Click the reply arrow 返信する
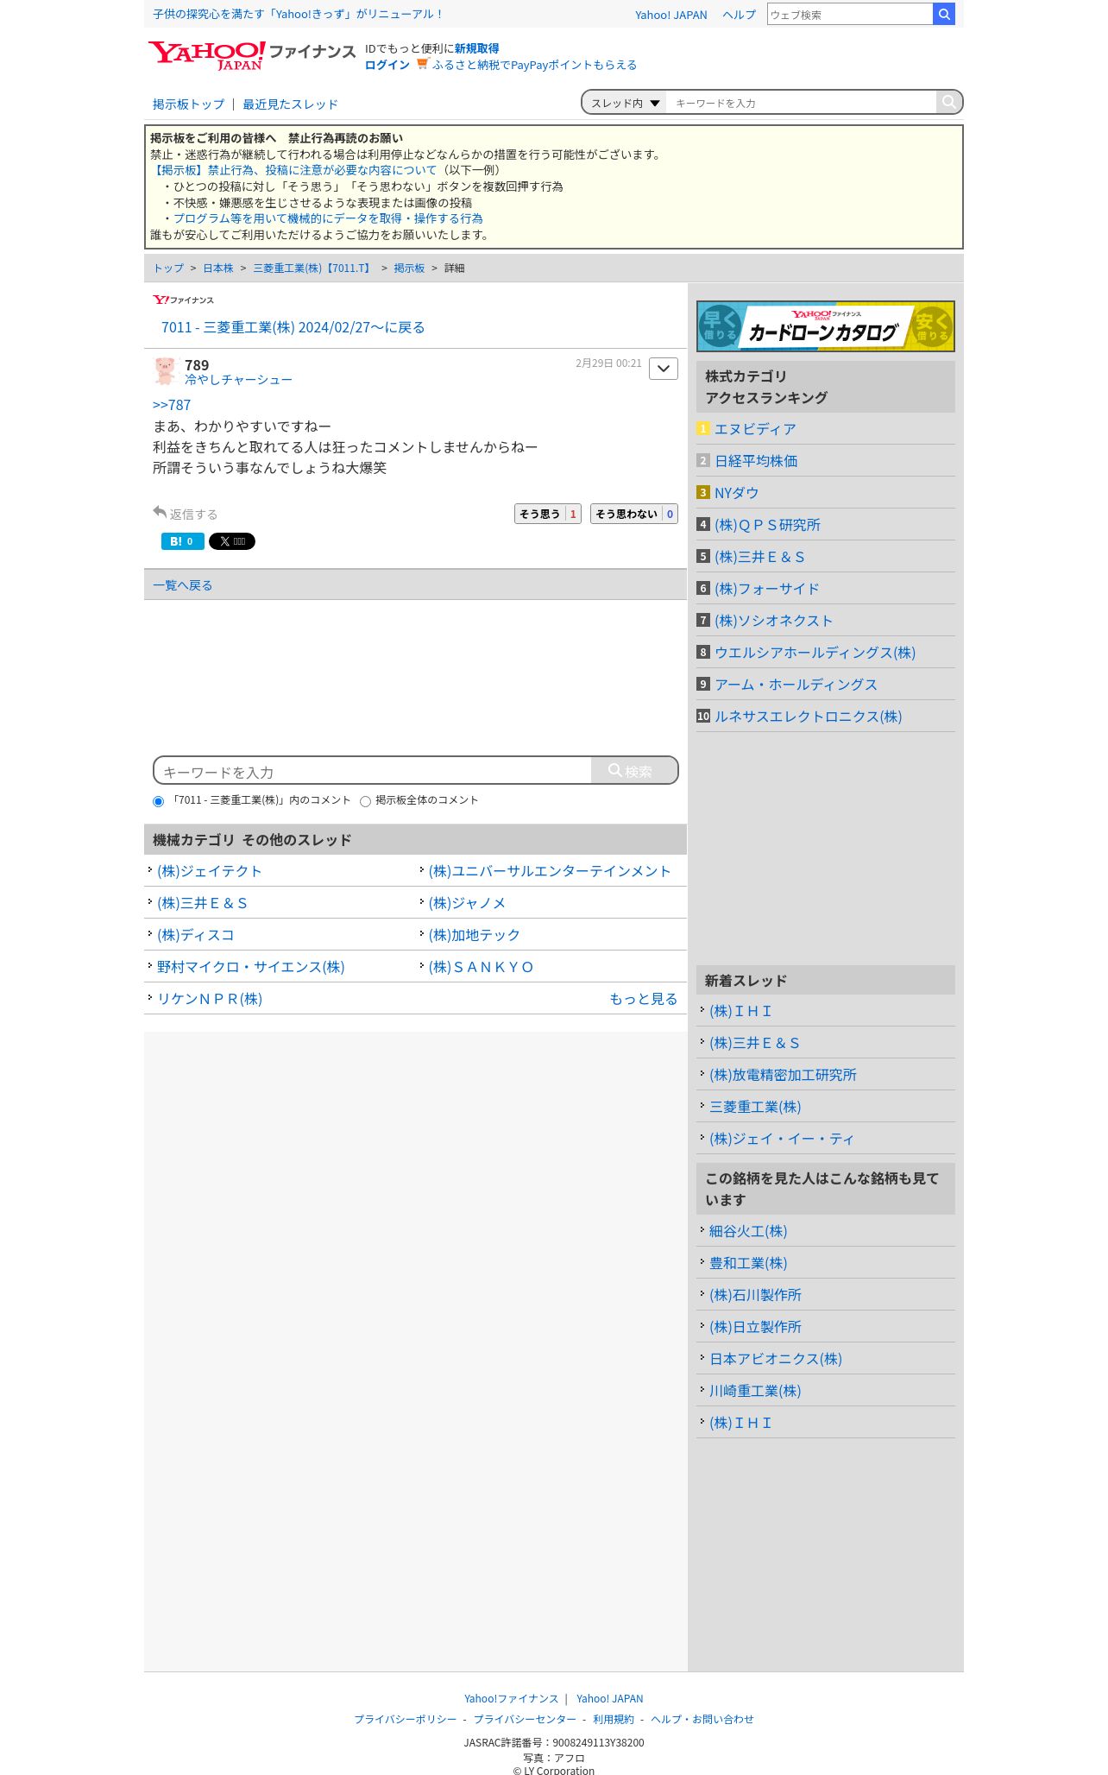Image resolution: width=1108 pixels, height=1775 pixels. tap(185, 514)
